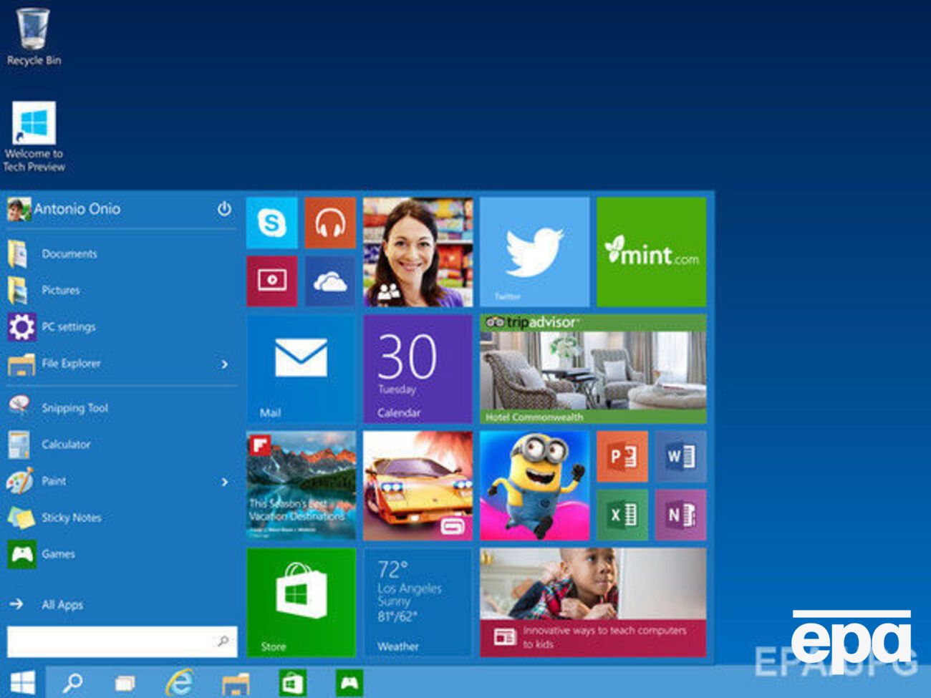Launch the Twitter tile
931x698 pixels.
pyautogui.click(x=535, y=252)
